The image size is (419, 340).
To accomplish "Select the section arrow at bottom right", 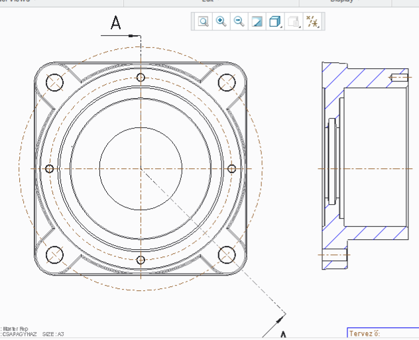I will [x=274, y=325].
